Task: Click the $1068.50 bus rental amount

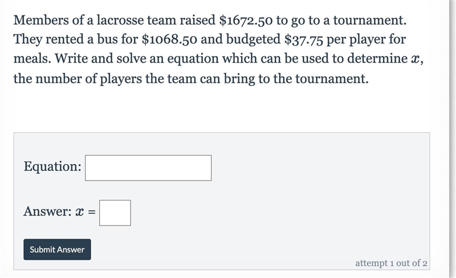Action: [169, 39]
